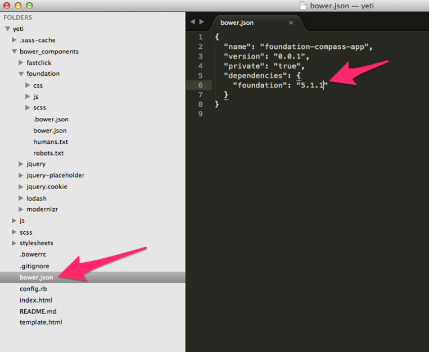Expand the jquery-placeholder folder
Viewport: 429px width, 352px height.
21,175
